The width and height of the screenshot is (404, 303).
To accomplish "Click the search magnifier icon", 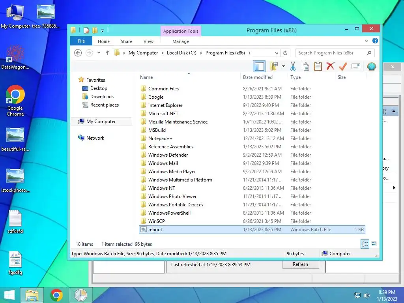I will pos(369,53).
